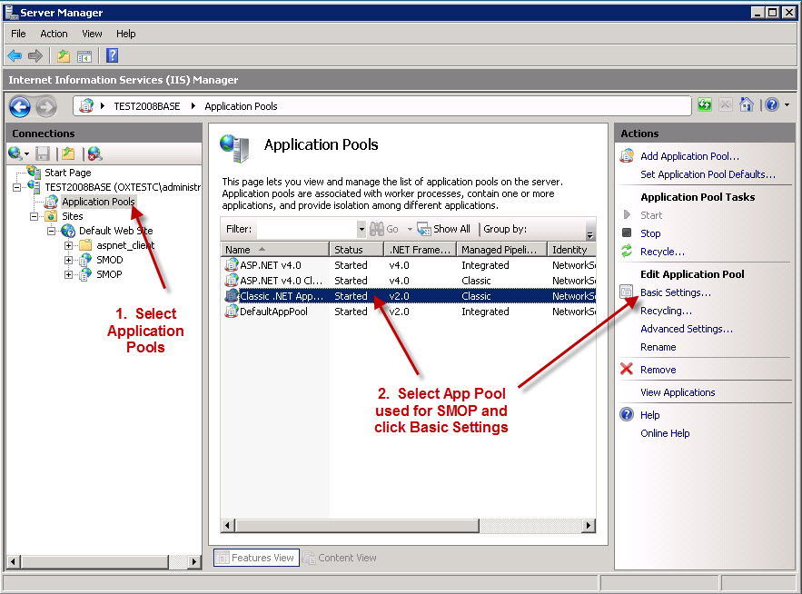Open Basic Settings link
Viewport: 802px width, 594px height.
point(676,292)
